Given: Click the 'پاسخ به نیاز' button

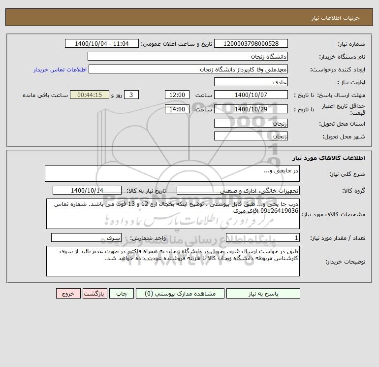Looking at the screenshot, I should click(x=263, y=294).
